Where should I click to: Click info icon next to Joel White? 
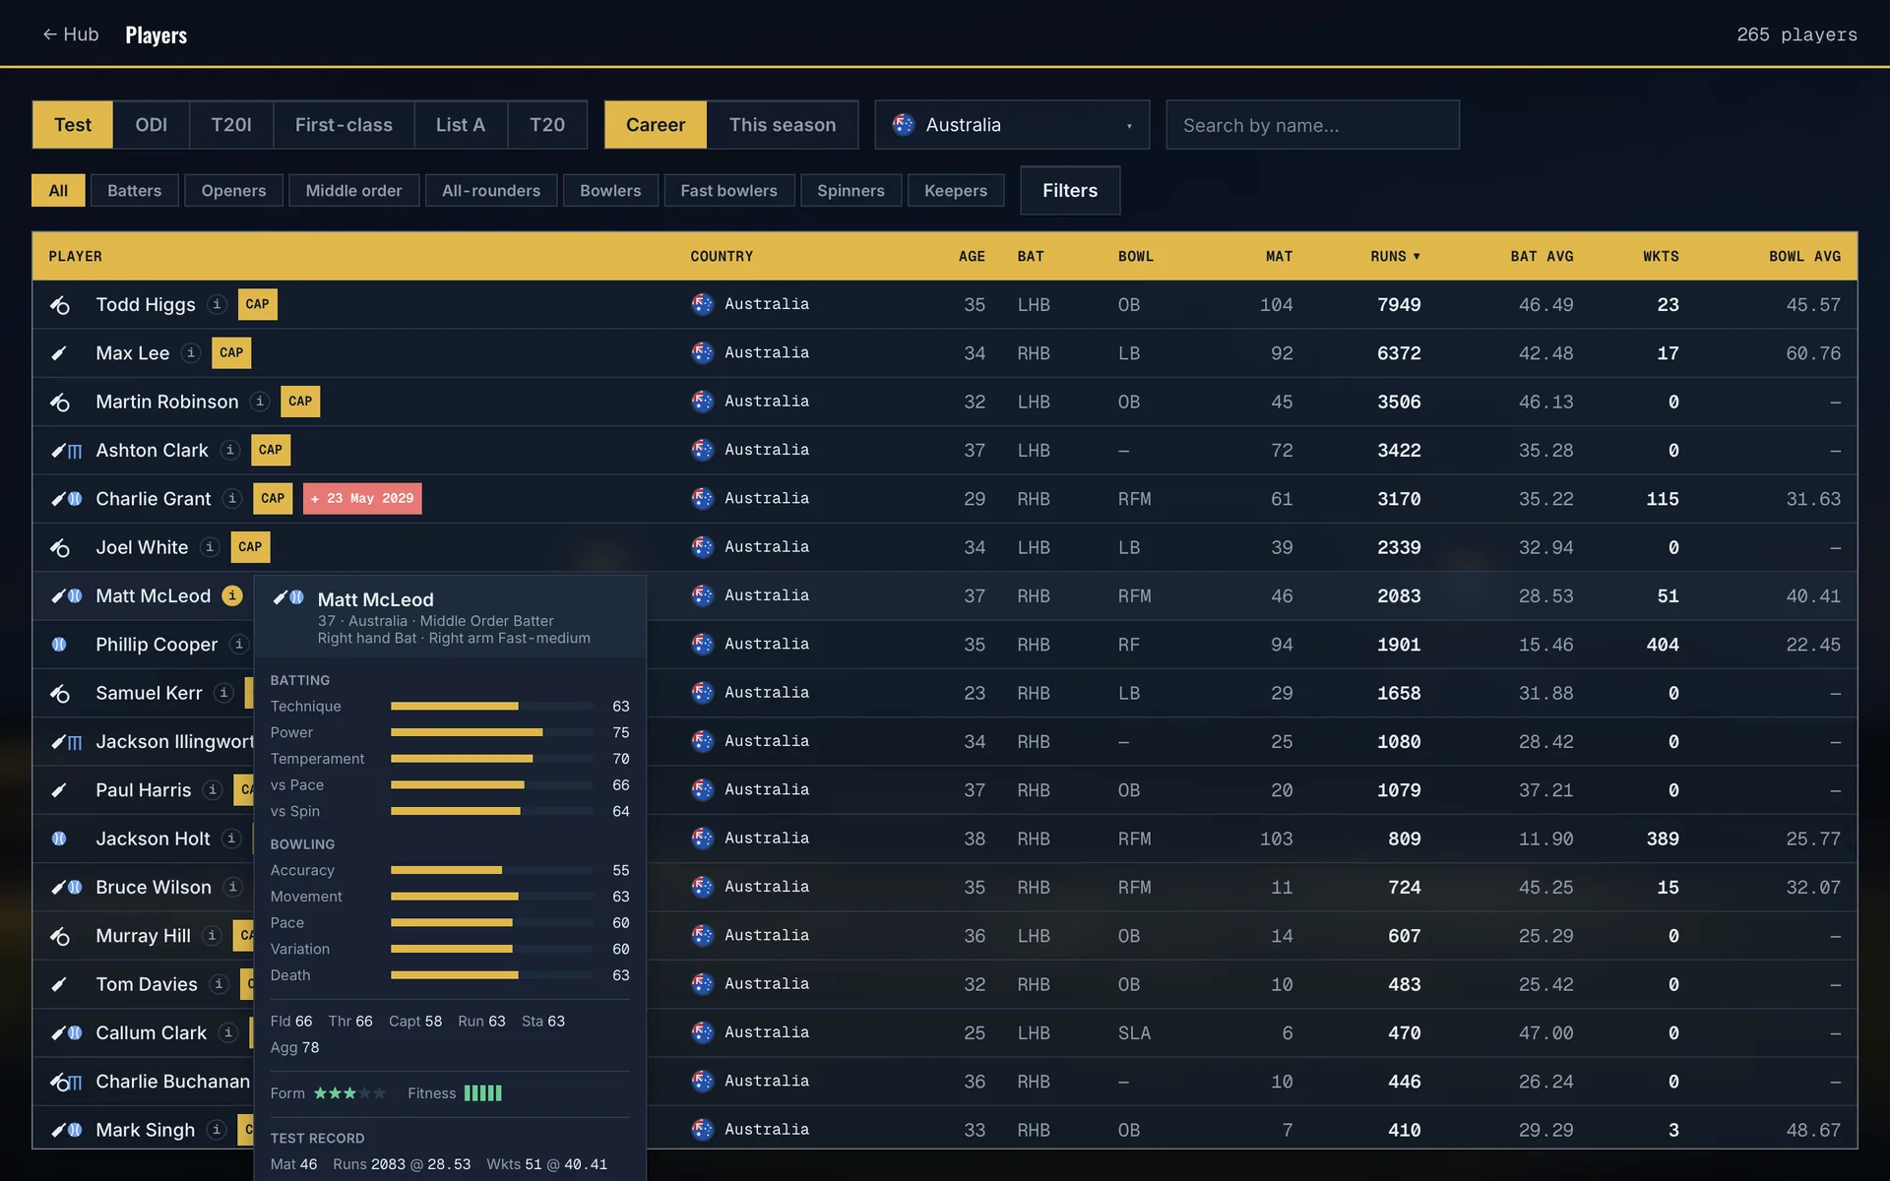(210, 547)
